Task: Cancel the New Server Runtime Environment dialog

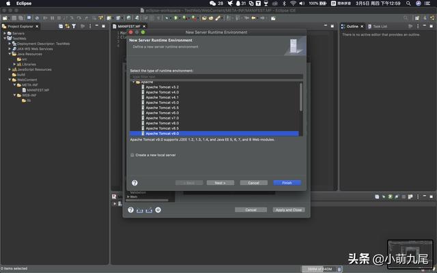Action: 253,183
